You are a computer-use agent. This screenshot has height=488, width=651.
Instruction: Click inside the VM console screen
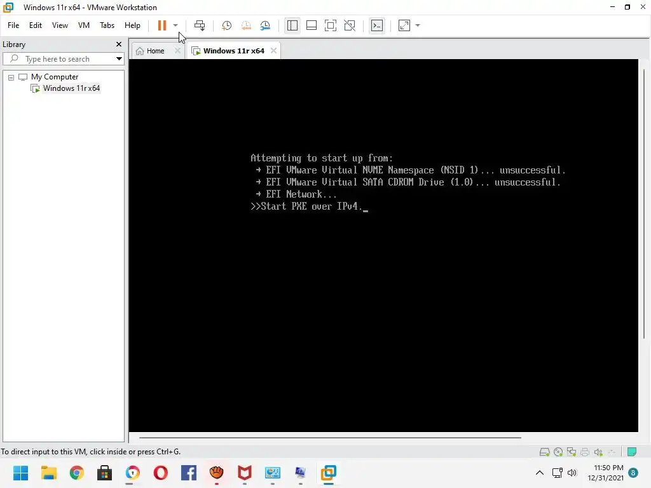pos(383,245)
